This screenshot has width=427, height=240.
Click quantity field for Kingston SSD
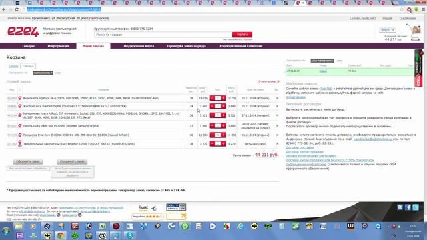point(218,144)
